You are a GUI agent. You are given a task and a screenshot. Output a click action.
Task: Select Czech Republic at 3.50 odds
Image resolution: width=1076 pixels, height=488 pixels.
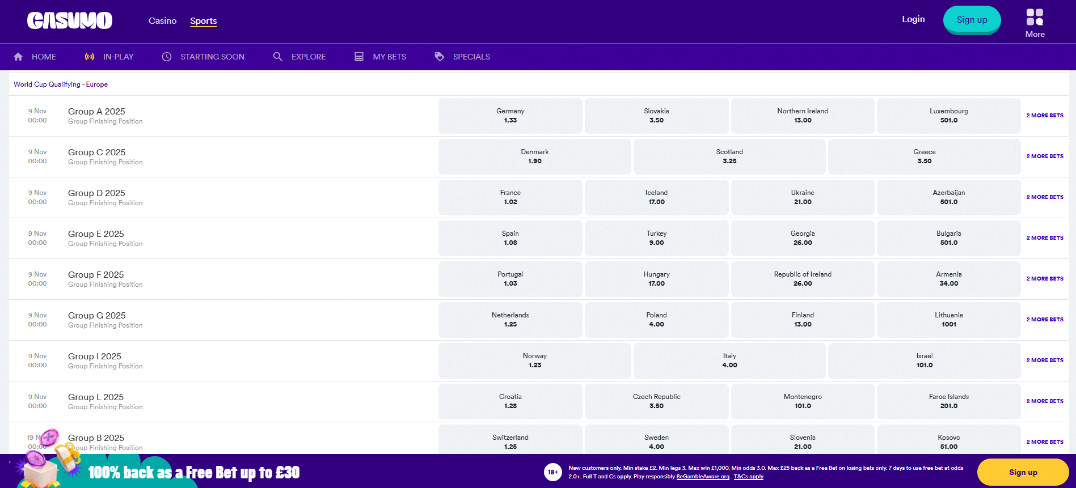point(656,401)
